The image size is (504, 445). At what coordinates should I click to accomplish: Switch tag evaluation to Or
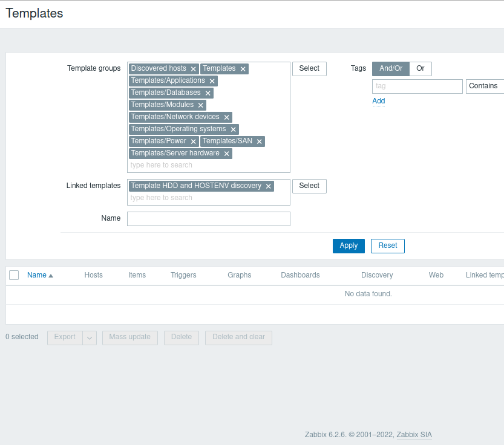421,69
